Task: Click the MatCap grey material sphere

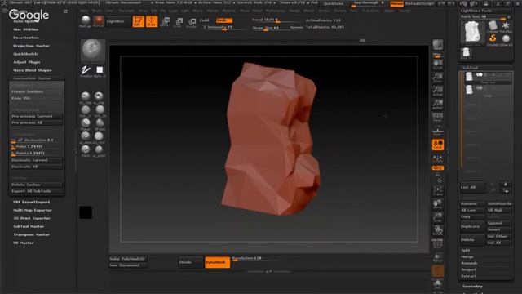Action: click(86, 20)
